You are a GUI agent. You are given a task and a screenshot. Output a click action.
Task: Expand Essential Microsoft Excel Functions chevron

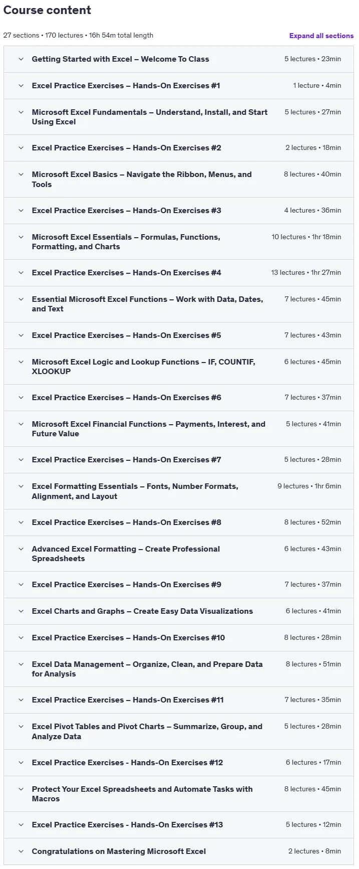21,299
